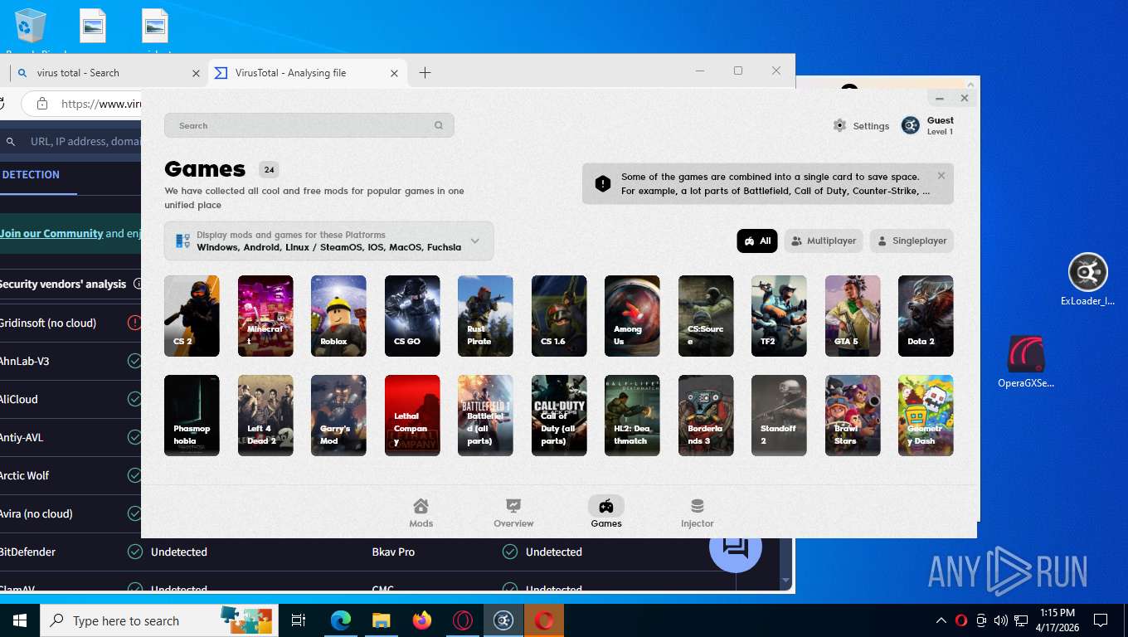This screenshot has height=637, width=1128.
Task: Close the virus total Search tab
Action: [196, 73]
